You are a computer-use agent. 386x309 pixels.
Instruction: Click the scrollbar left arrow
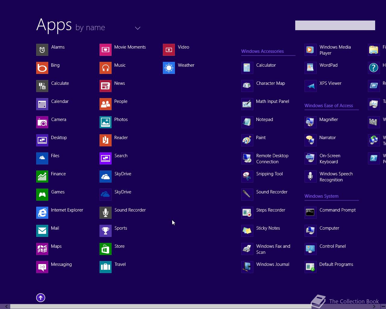(x=6, y=307)
